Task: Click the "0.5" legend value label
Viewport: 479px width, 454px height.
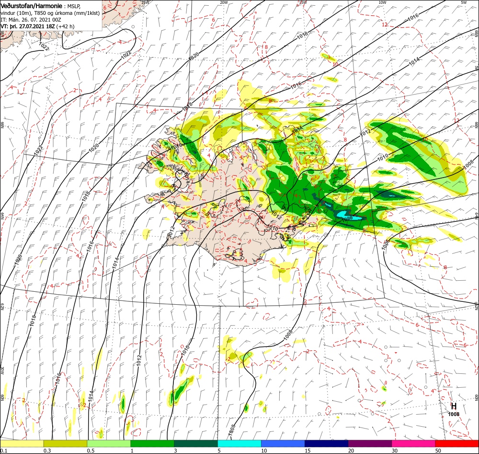Action: 91,451
